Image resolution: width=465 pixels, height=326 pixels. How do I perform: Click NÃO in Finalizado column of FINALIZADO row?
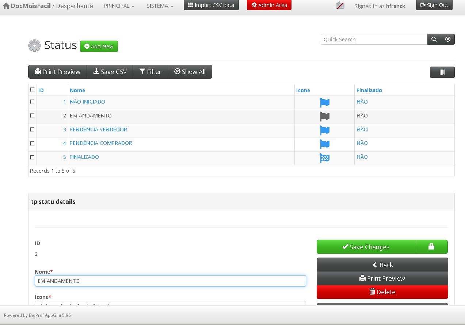[362, 157]
